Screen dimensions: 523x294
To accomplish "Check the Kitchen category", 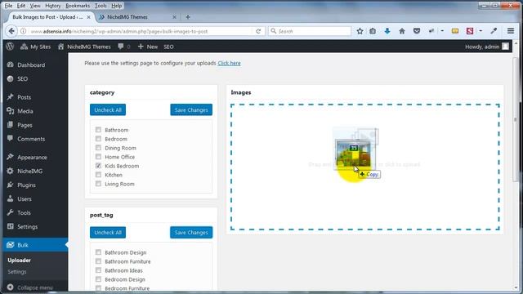I will (x=98, y=175).
